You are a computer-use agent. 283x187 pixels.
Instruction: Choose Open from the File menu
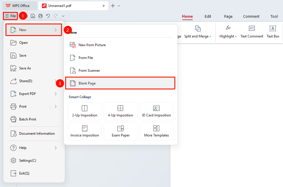34,43
